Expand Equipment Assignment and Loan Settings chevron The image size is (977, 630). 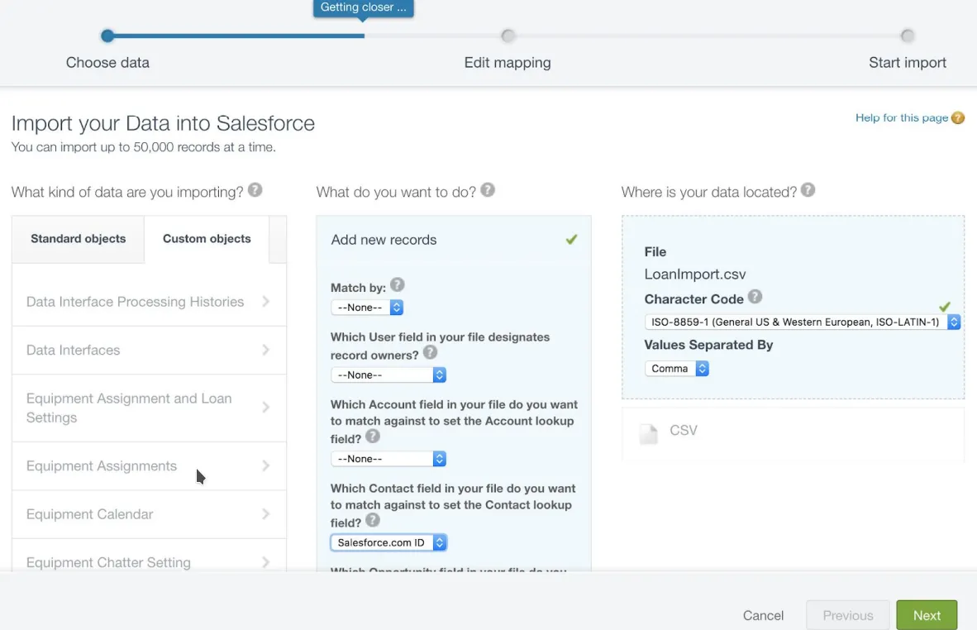tap(266, 408)
